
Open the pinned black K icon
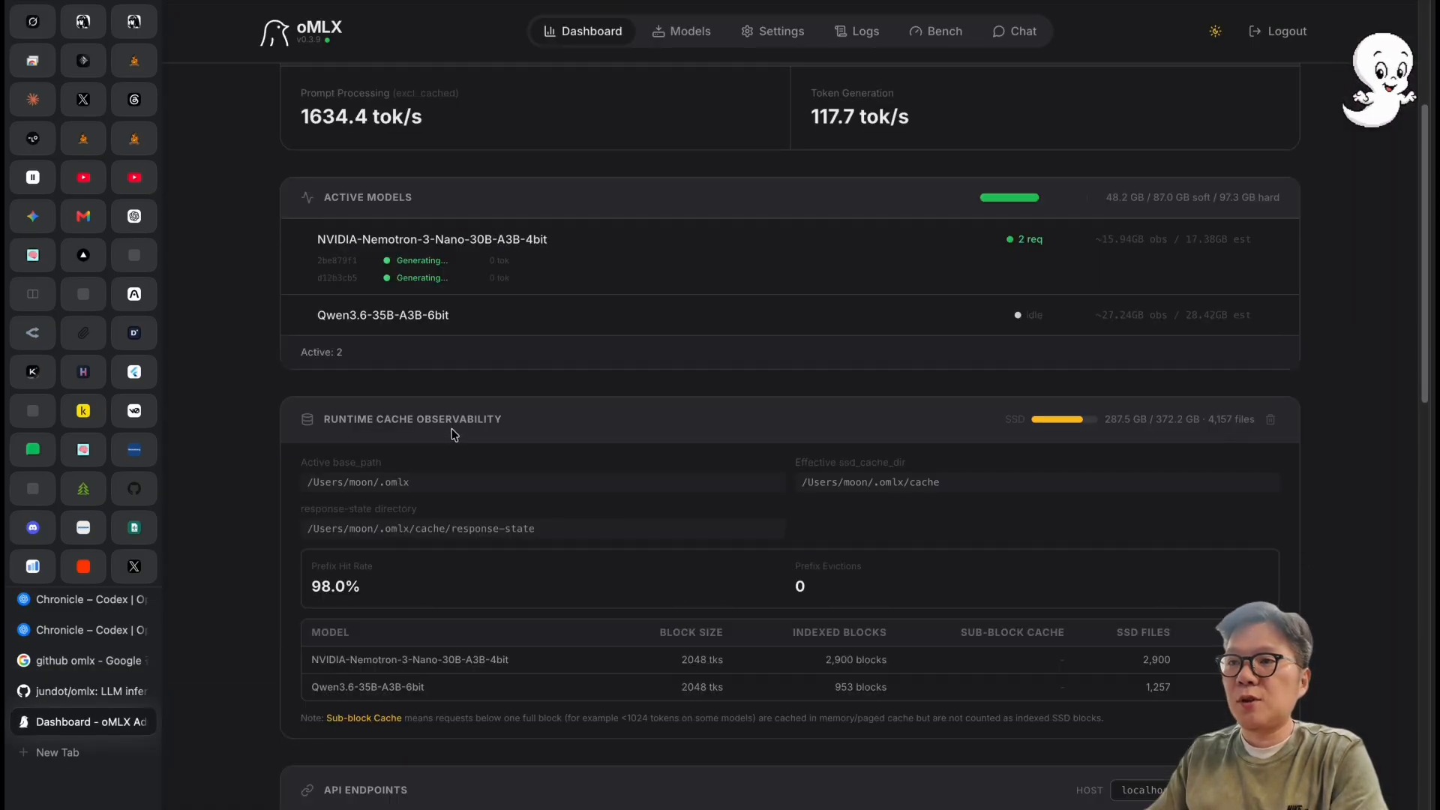click(x=33, y=372)
